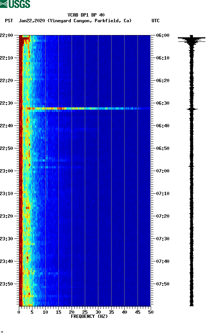Click the '22:30' PST time label
The width and height of the screenshot is (208, 336).
(6, 103)
